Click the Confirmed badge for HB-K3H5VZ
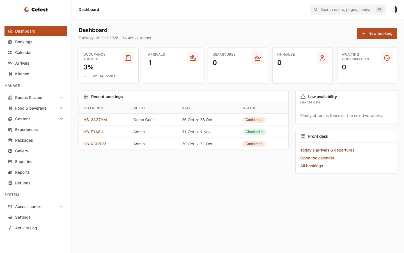Screen dimensions: 404x253 coord(254,144)
